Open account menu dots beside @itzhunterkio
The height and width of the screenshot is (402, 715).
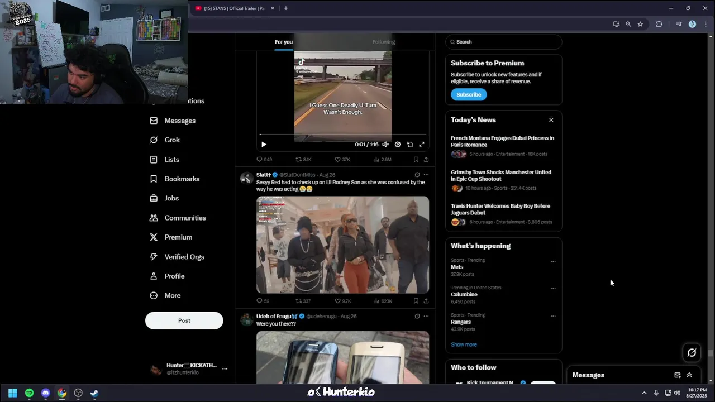coord(225,369)
